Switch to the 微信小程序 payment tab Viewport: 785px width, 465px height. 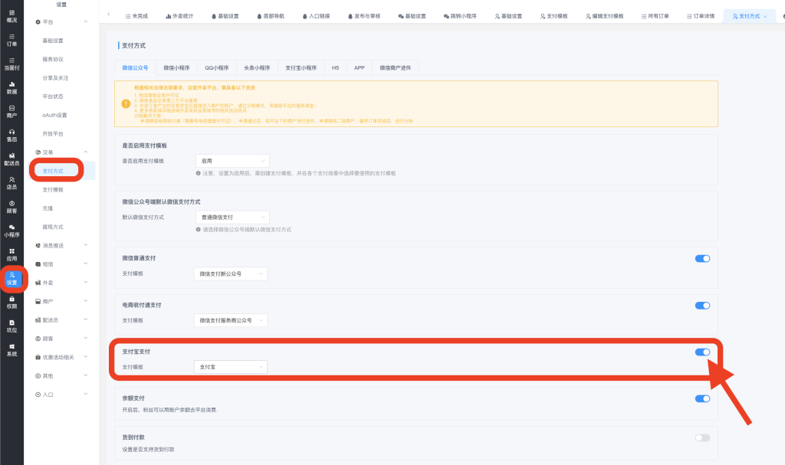click(177, 68)
